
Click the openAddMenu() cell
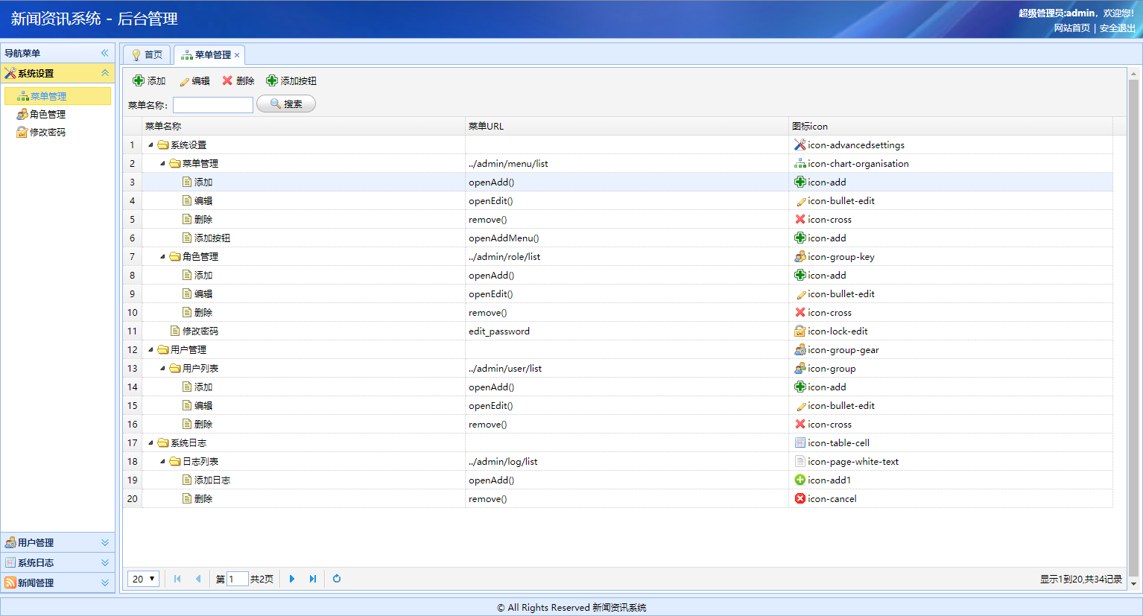pos(627,238)
